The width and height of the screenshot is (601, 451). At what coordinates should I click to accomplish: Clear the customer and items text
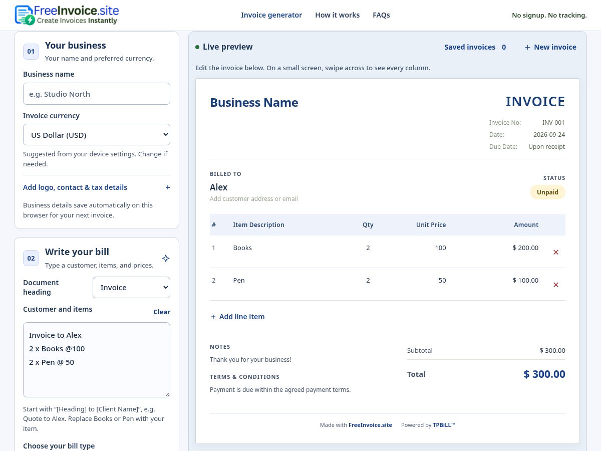pyautogui.click(x=162, y=312)
